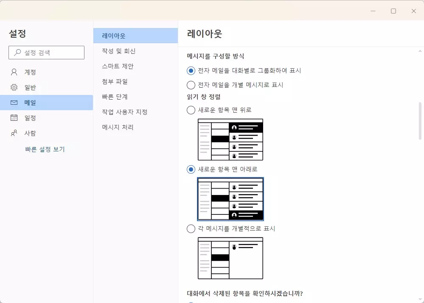Image resolution: width=424 pixels, height=303 pixels.
Task: Open 빠른 설정 보기
Action: point(46,149)
